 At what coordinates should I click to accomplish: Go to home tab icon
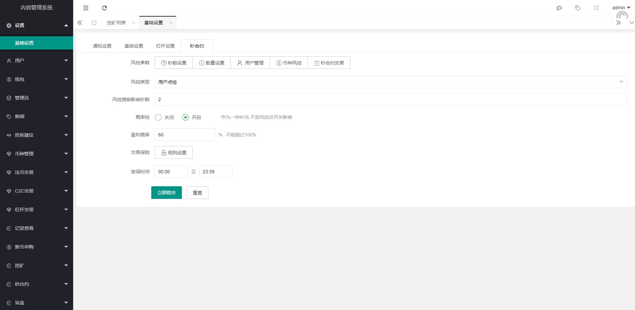click(94, 23)
